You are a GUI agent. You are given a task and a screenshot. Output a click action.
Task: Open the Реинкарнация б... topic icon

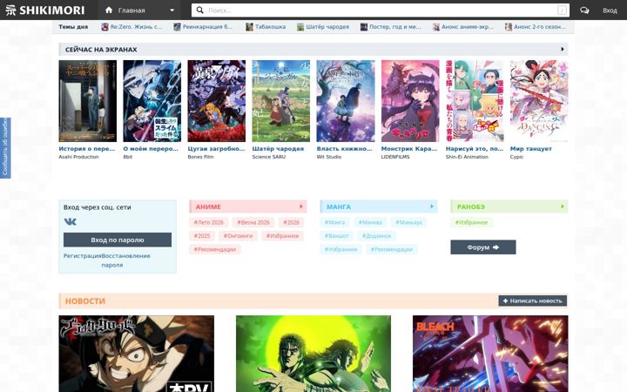tap(177, 27)
